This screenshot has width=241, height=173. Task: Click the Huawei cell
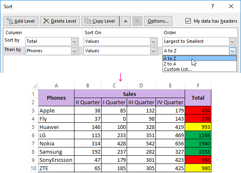[56, 127]
